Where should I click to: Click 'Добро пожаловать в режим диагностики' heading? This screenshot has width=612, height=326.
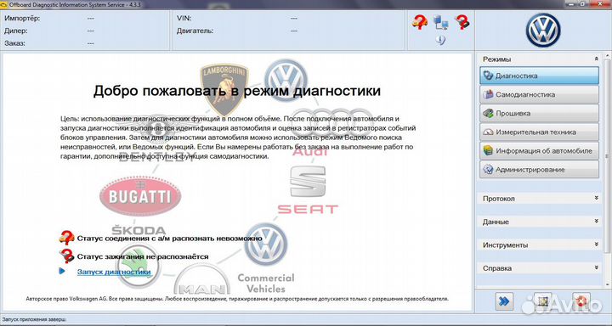coord(237,91)
